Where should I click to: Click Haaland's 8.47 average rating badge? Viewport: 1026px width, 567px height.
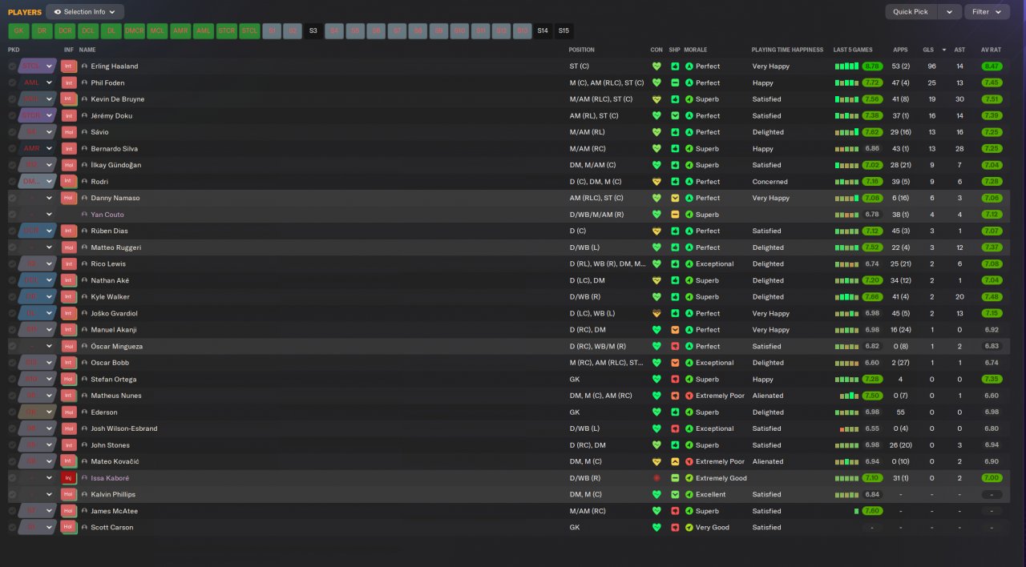coord(991,66)
